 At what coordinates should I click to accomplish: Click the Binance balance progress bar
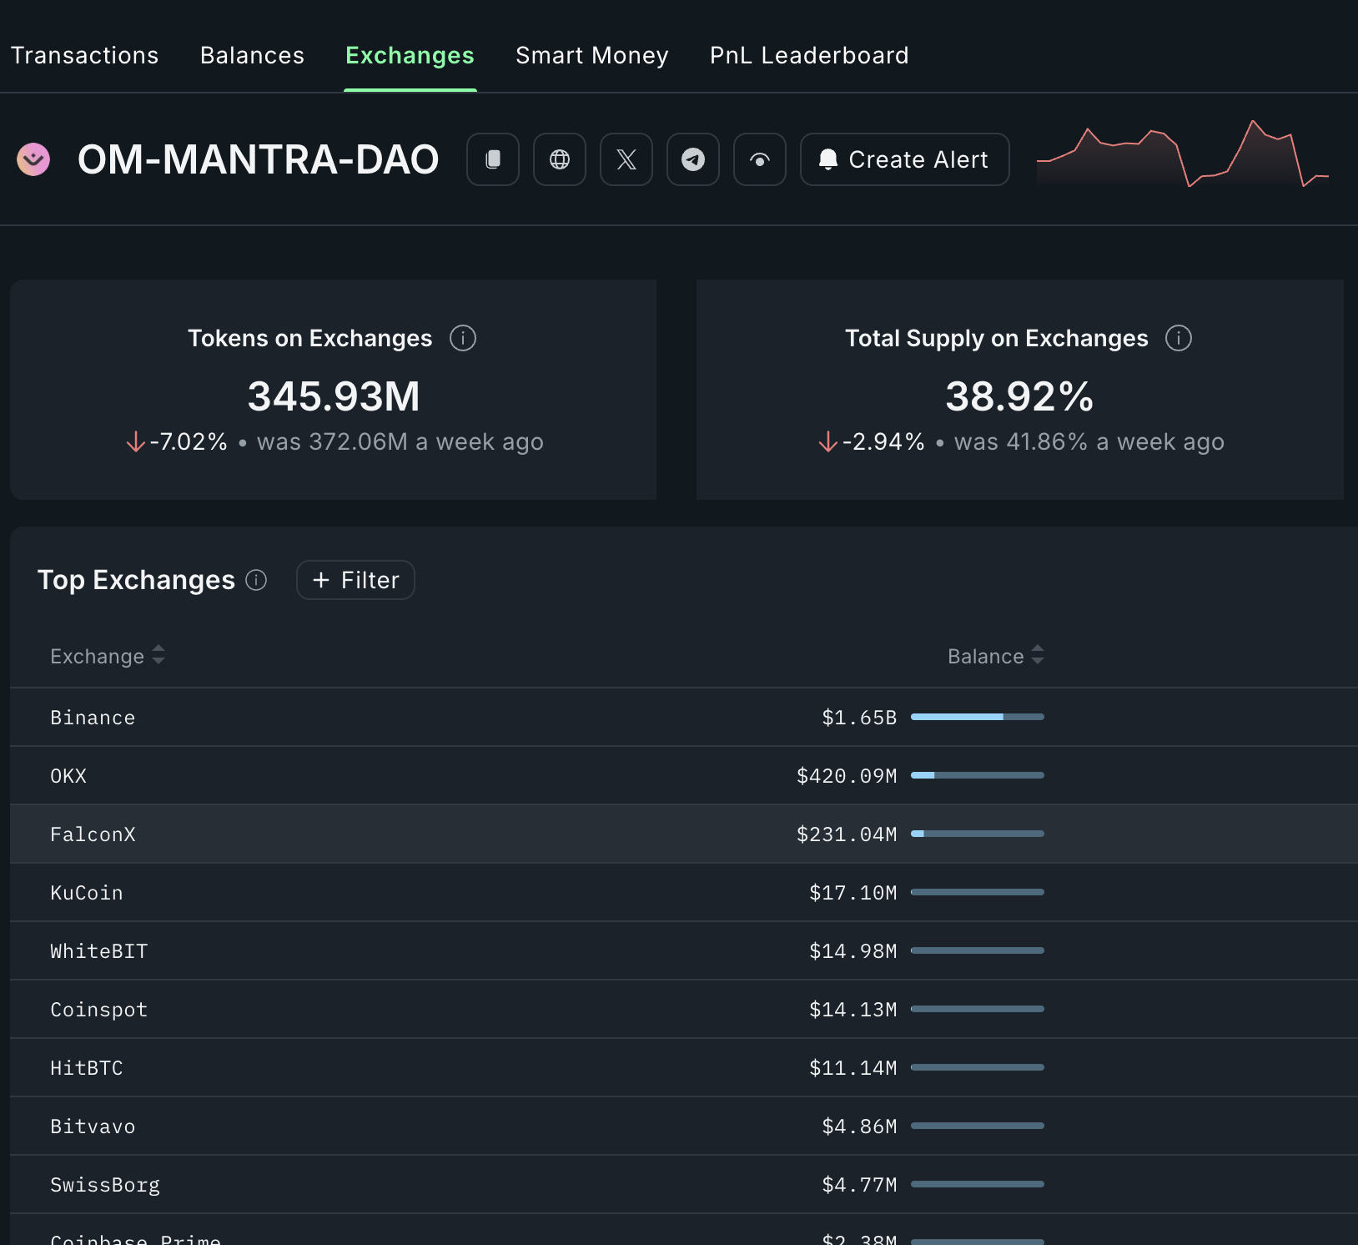click(977, 717)
